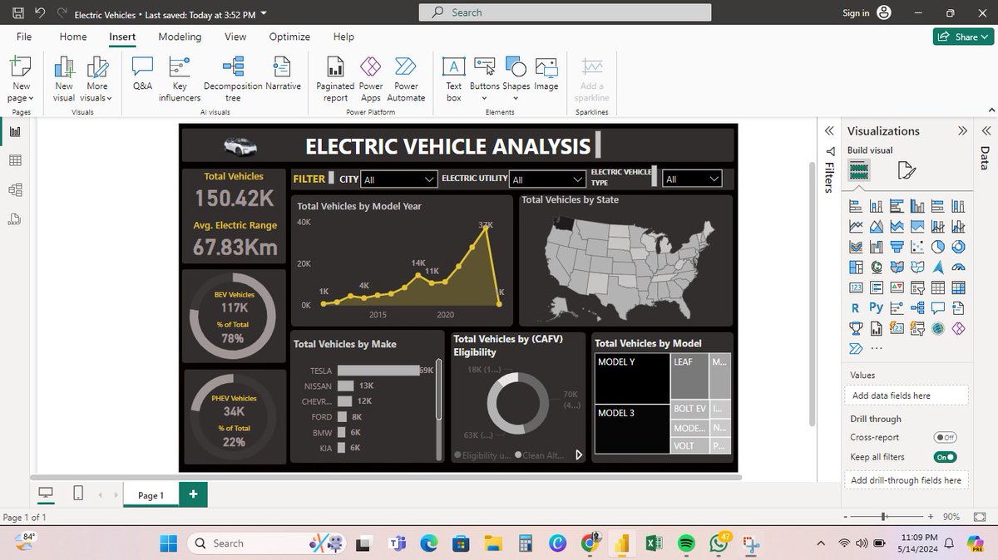Select the pie chart visual
Image resolution: width=998 pixels, height=560 pixels.
(x=938, y=247)
